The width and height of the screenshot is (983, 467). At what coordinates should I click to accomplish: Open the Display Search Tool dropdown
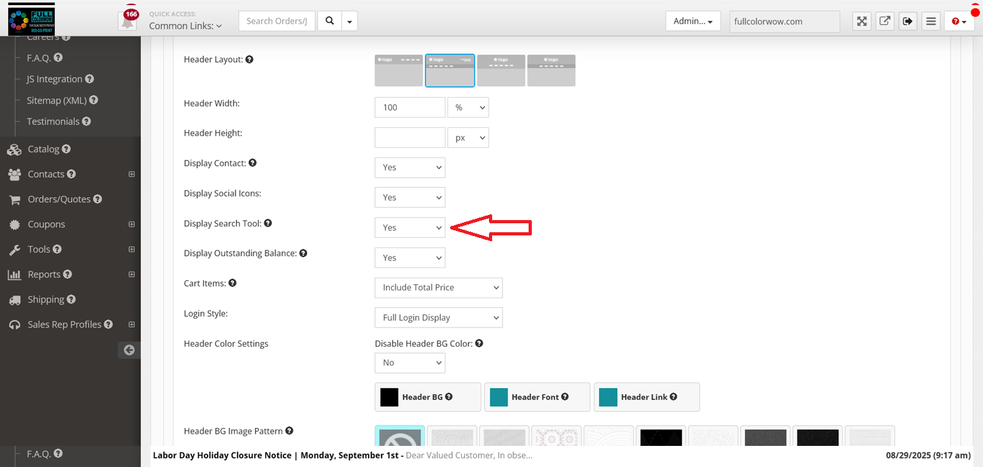click(410, 228)
